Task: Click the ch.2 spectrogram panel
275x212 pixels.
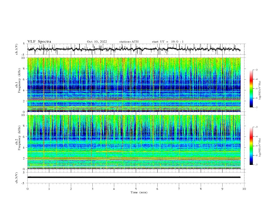Action: (134, 142)
